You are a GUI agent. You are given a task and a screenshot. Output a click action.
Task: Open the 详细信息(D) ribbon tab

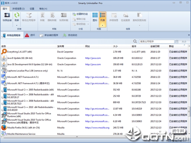(18, 9)
